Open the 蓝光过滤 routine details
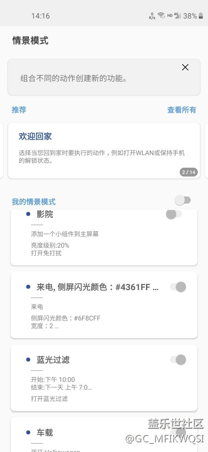This screenshot has height=452, width=208. click(x=104, y=378)
